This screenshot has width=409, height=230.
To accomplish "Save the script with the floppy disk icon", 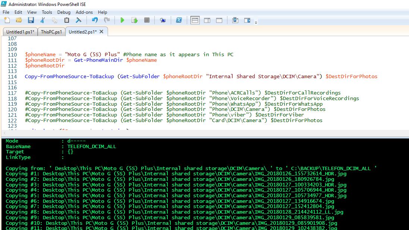I will pyautogui.click(x=31, y=20).
